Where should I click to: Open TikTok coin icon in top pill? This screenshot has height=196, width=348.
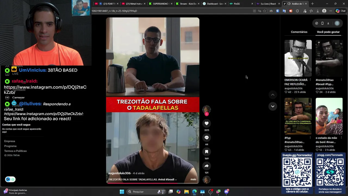click(x=316, y=23)
